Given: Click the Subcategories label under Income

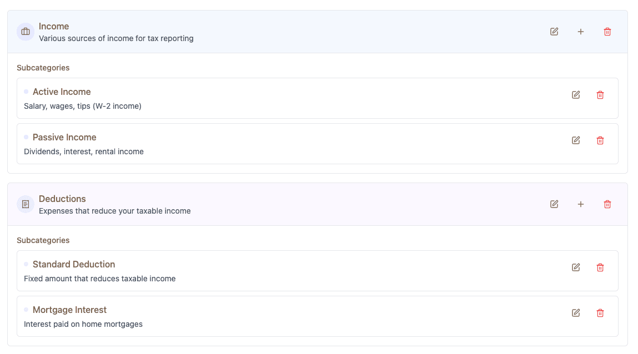Looking at the screenshot, I should pyautogui.click(x=43, y=67).
